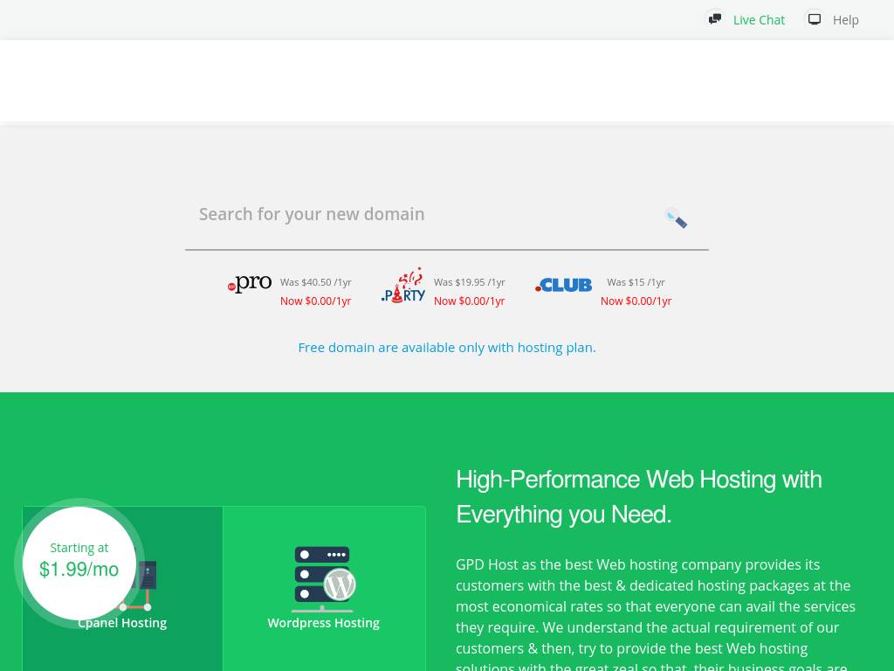Image resolution: width=894 pixels, height=671 pixels.
Task: Click the .pro Now $0.00/1yr price
Action: pos(315,301)
